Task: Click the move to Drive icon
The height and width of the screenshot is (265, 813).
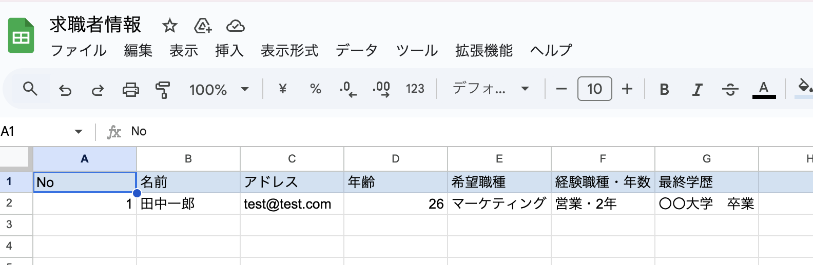Action: (203, 26)
